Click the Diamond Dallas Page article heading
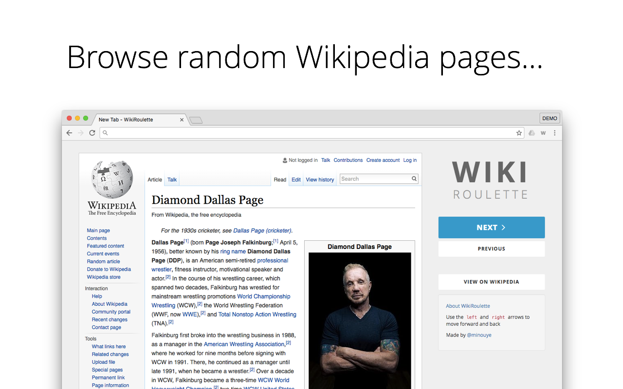The height and width of the screenshot is (389, 623). [207, 200]
